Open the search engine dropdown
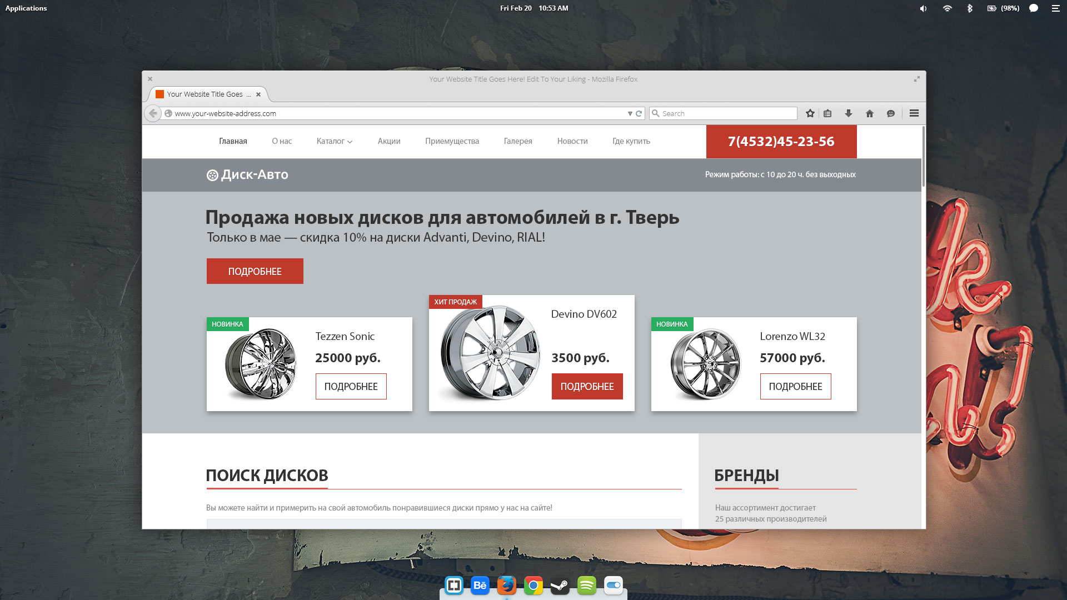 (x=656, y=113)
